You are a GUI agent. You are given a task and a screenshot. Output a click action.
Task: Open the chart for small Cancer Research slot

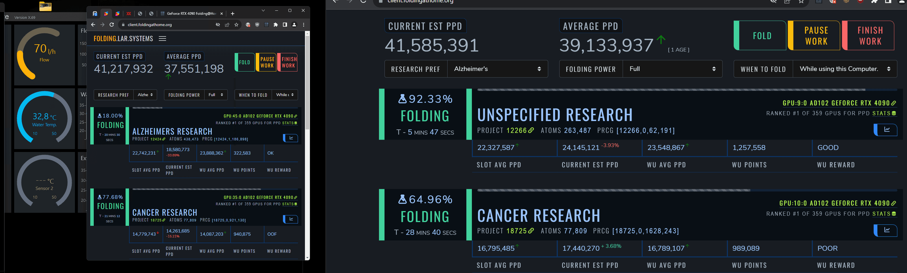tap(291, 219)
